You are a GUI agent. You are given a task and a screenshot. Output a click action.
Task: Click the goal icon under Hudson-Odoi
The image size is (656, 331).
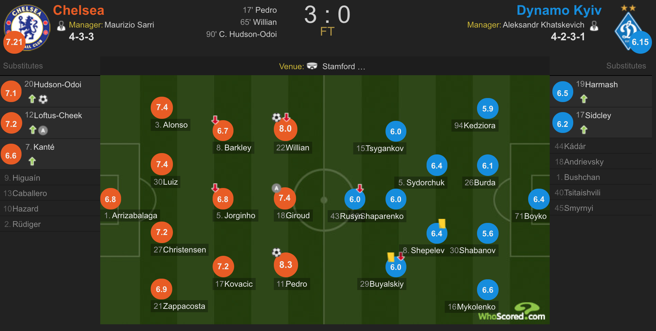tap(43, 99)
